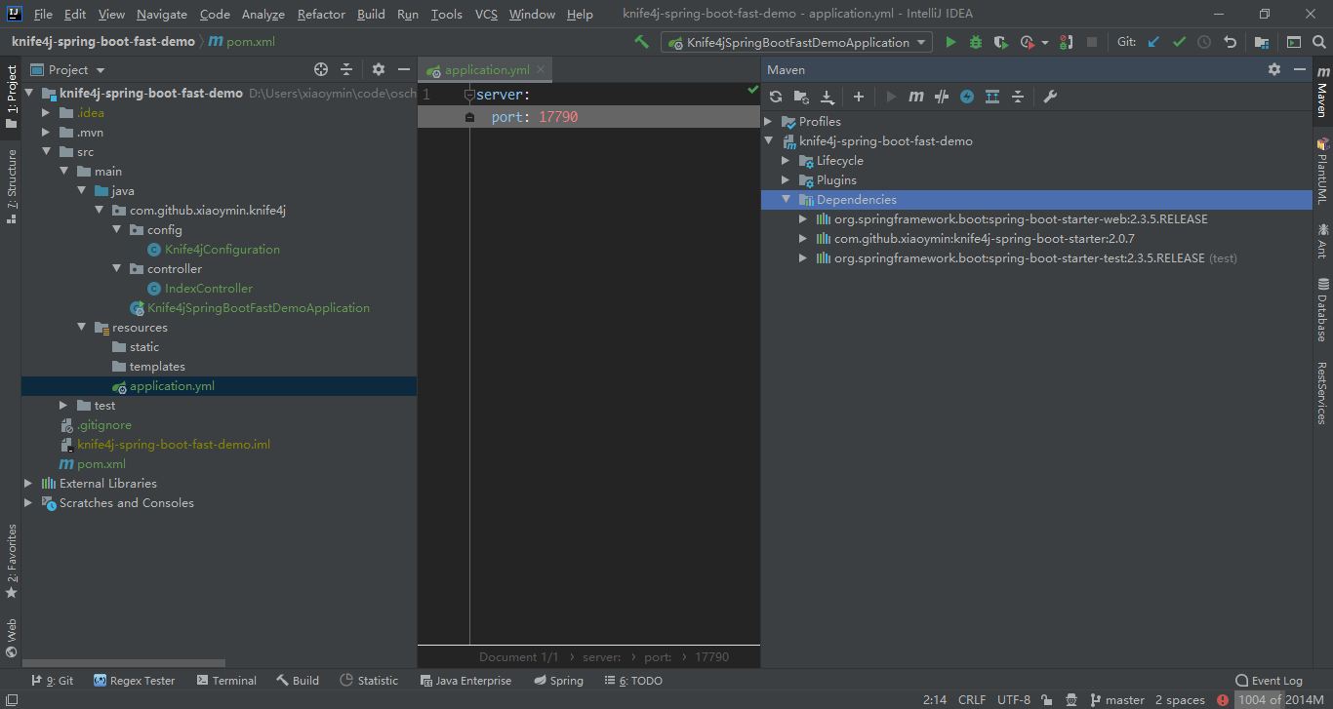
Task: Click the Project panel Collapse All icon
Action: tap(346, 69)
